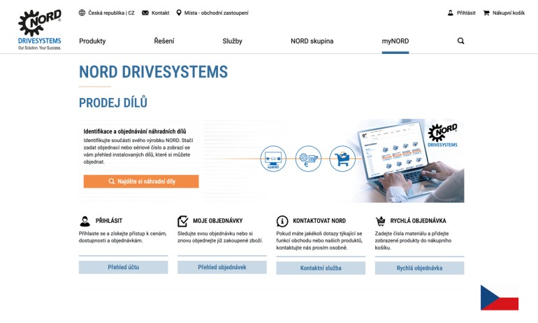
Task: Click the Přehled účtu button
Action: point(123,267)
